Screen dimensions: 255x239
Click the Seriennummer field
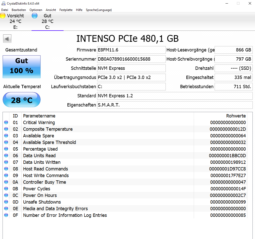[x=131, y=59]
